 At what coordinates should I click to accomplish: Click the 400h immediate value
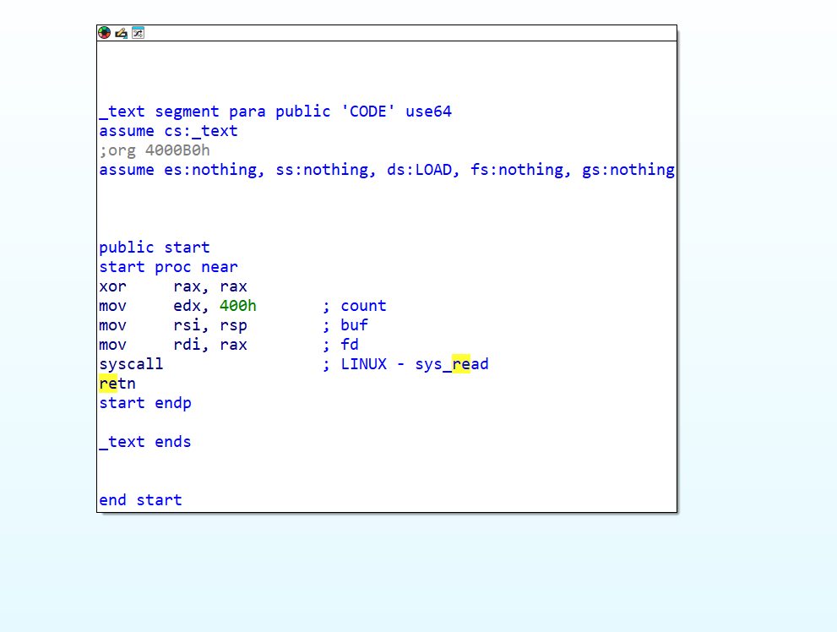pos(237,306)
